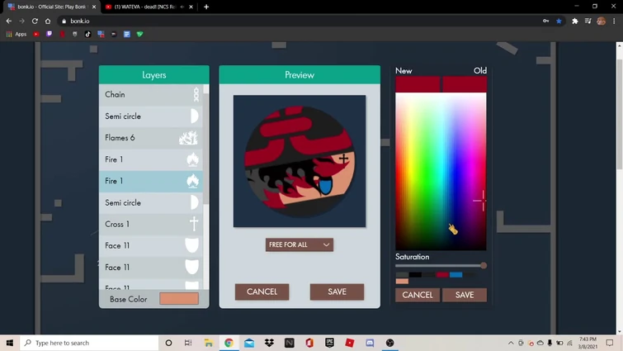The height and width of the screenshot is (351, 623).
Task: Open the FREE FOR ALL dropdown
Action: pos(300,244)
